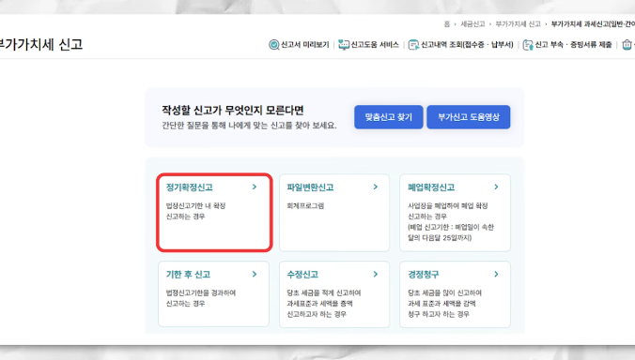Image resolution: width=635 pixels, height=360 pixels.
Task: Click the chevron arrow on 수정신고 card
Action: click(x=376, y=274)
